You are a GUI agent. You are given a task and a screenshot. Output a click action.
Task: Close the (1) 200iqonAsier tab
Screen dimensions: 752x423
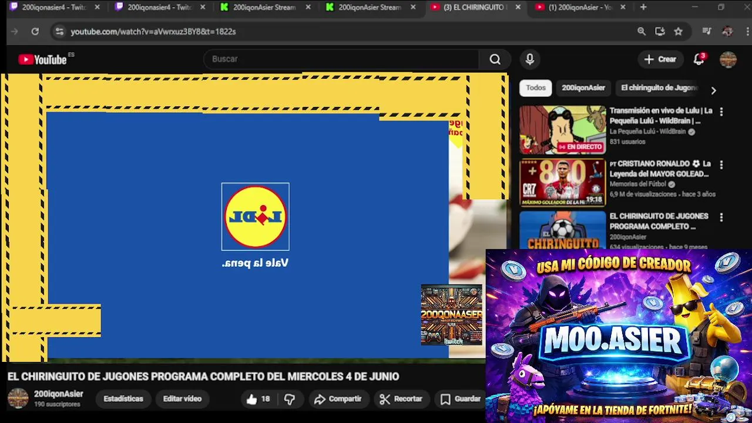pos(623,8)
